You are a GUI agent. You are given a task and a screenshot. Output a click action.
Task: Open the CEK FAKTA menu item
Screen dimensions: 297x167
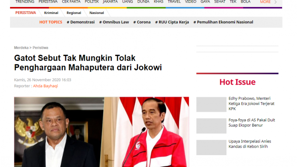click(x=71, y=2)
